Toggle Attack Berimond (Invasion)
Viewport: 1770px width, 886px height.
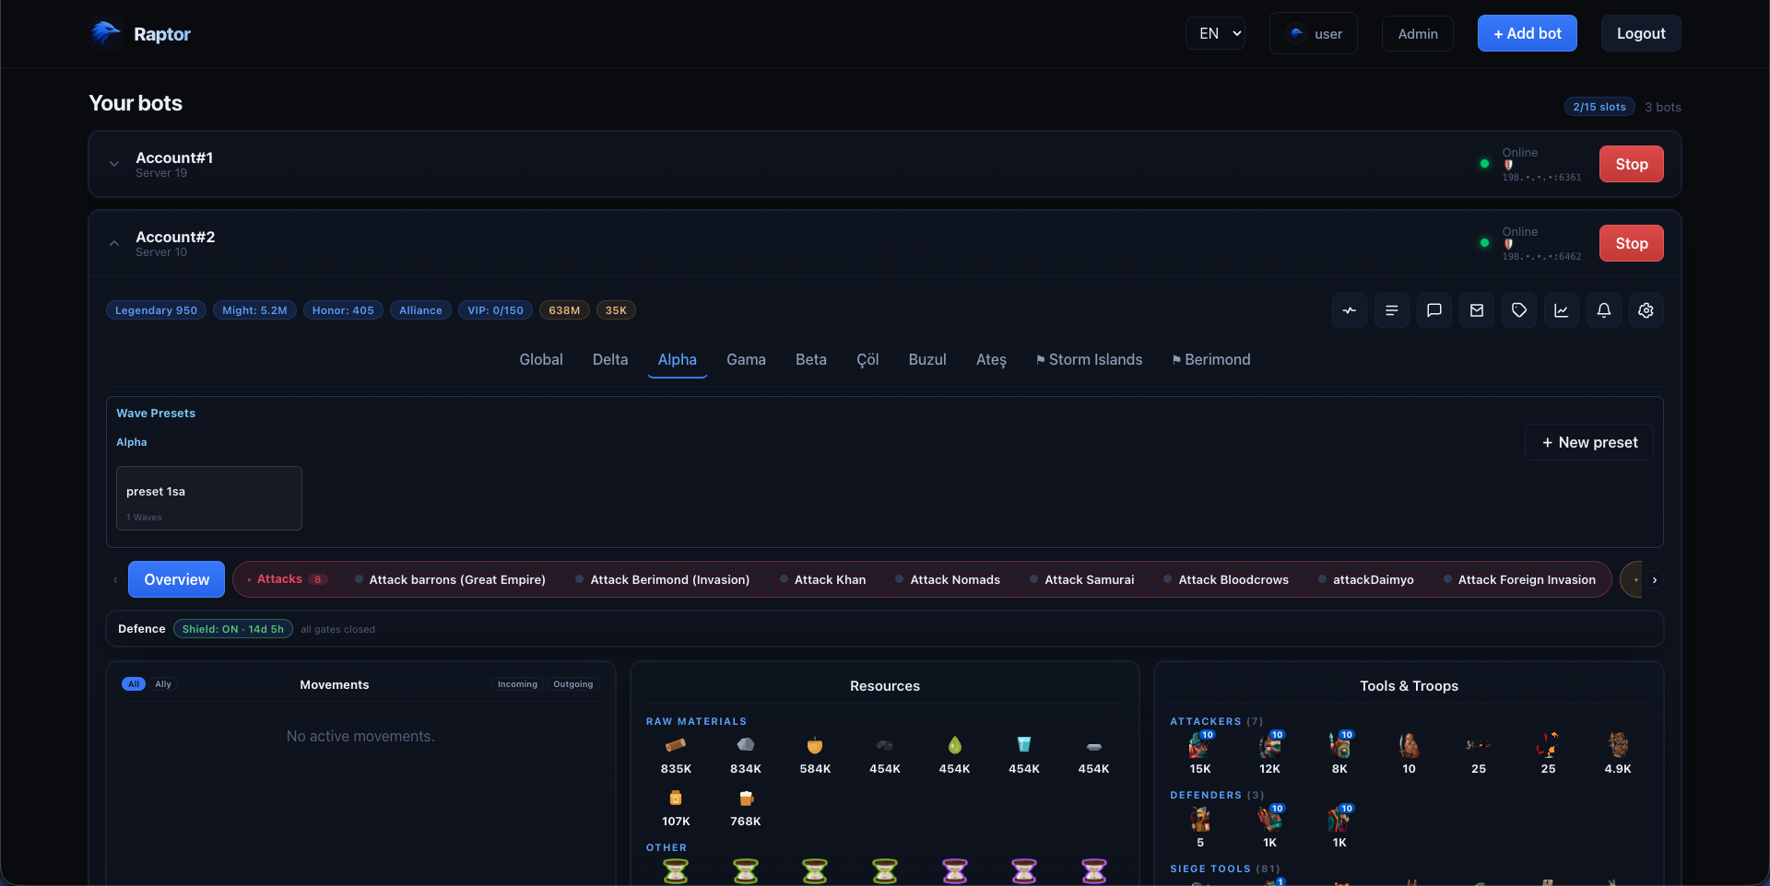662,579
